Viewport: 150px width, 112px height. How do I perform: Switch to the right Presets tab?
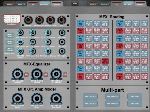pos(140,4)
